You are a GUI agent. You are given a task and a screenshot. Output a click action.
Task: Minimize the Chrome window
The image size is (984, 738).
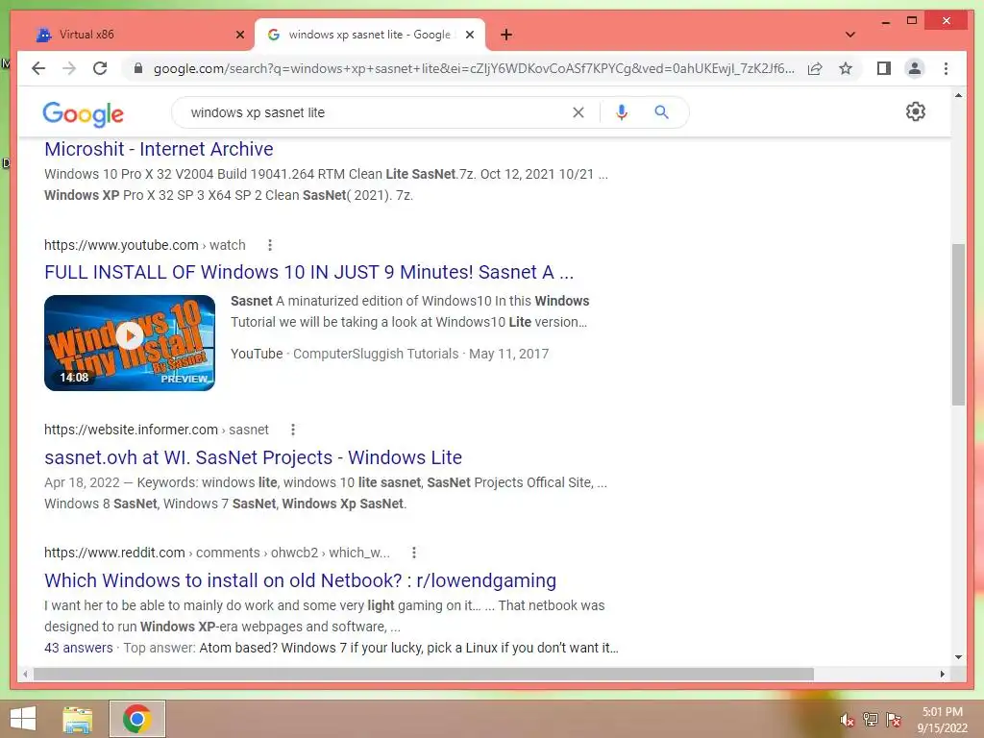click(885, 21)
